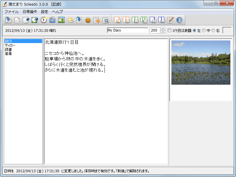Viewport: 236px width, 177px height.
Task: Open the 設定 menu
Action: click(45, 12)
